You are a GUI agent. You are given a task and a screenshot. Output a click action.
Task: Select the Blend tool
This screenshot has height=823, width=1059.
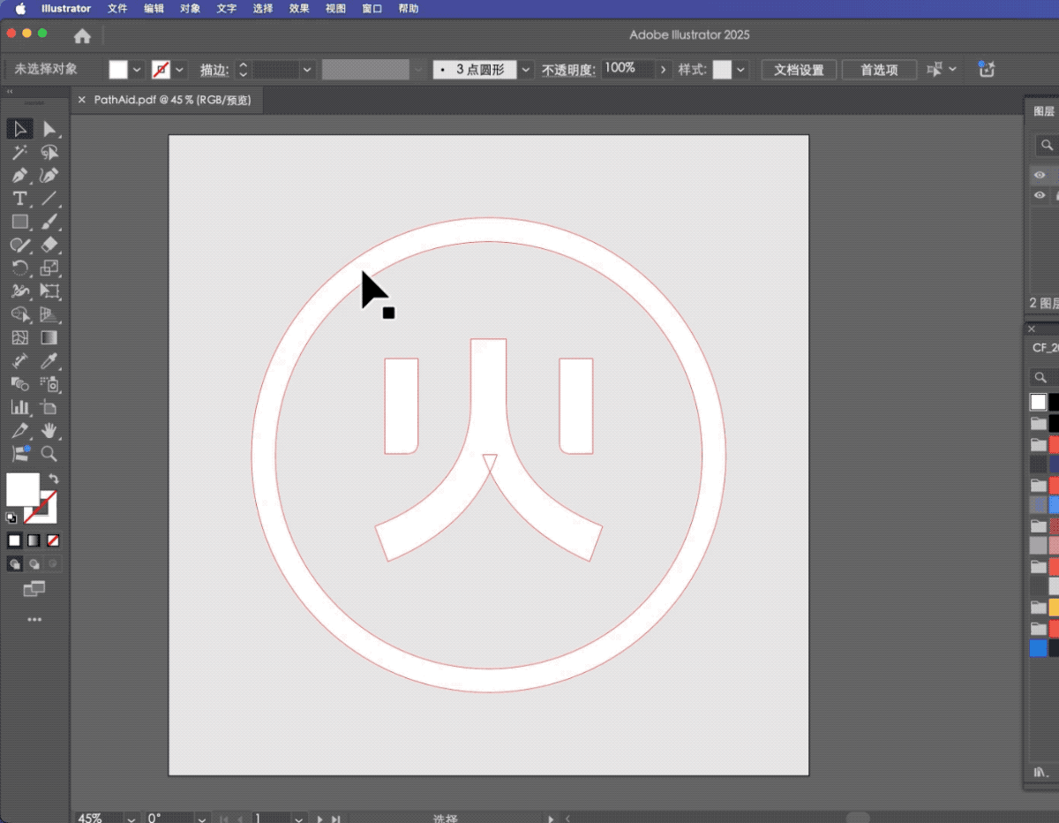click(19, 383)
